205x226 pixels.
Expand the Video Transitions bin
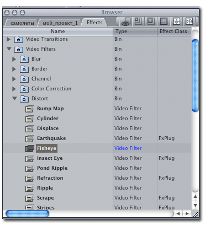coord(9,39)
